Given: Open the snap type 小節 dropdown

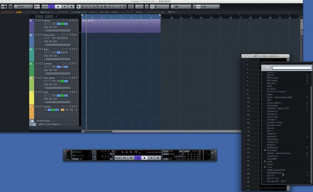Looking at the screenshot, I should [181, 7].
